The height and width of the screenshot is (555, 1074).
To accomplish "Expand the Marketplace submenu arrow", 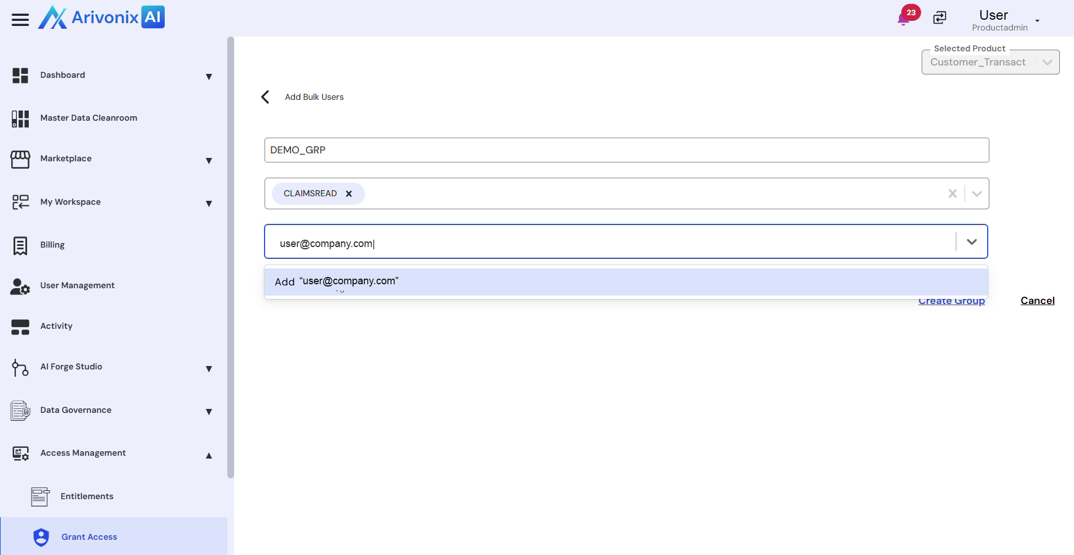I will coord(209,160).
